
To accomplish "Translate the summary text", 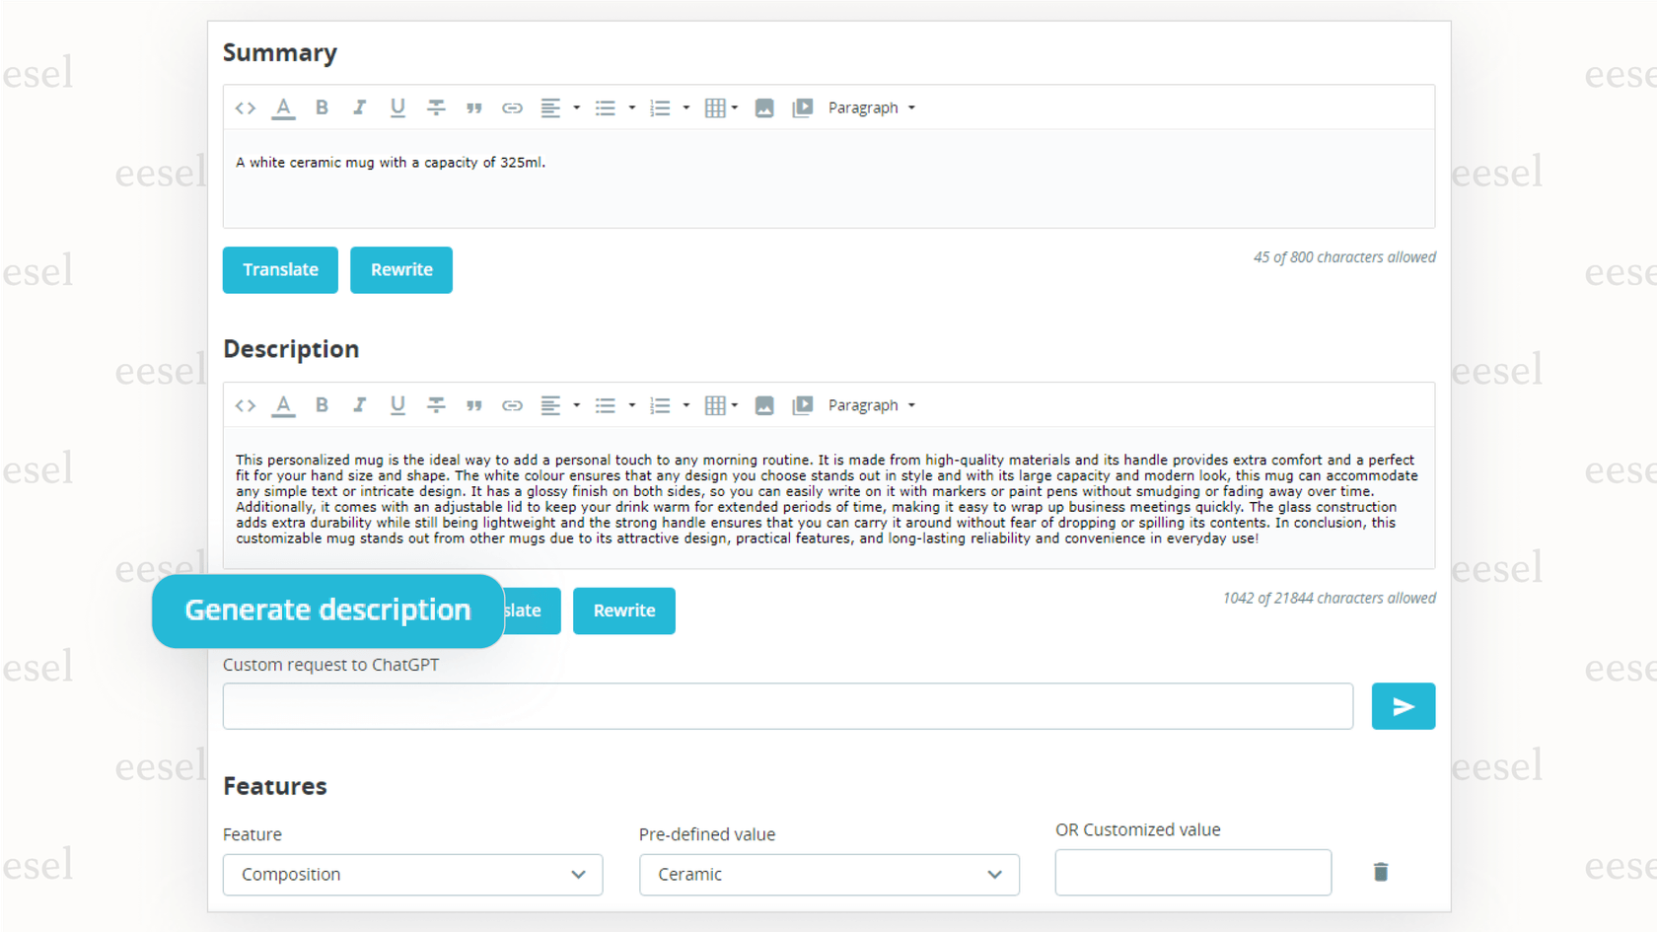I will coord(280,269).
